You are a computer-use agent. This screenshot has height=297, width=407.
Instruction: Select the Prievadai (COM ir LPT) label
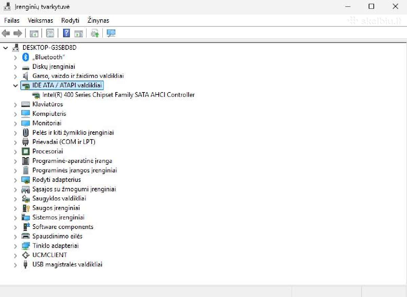pos(64,142)
